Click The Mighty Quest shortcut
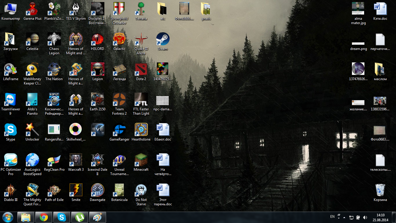This screenshot has width=396, height=223. point(32,195)
